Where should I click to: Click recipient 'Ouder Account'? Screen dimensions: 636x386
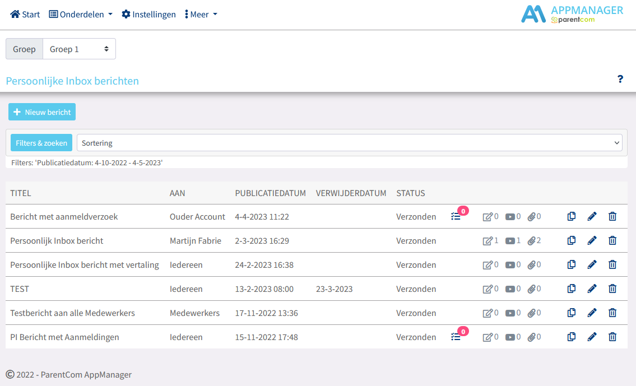[x=197, y=216]
